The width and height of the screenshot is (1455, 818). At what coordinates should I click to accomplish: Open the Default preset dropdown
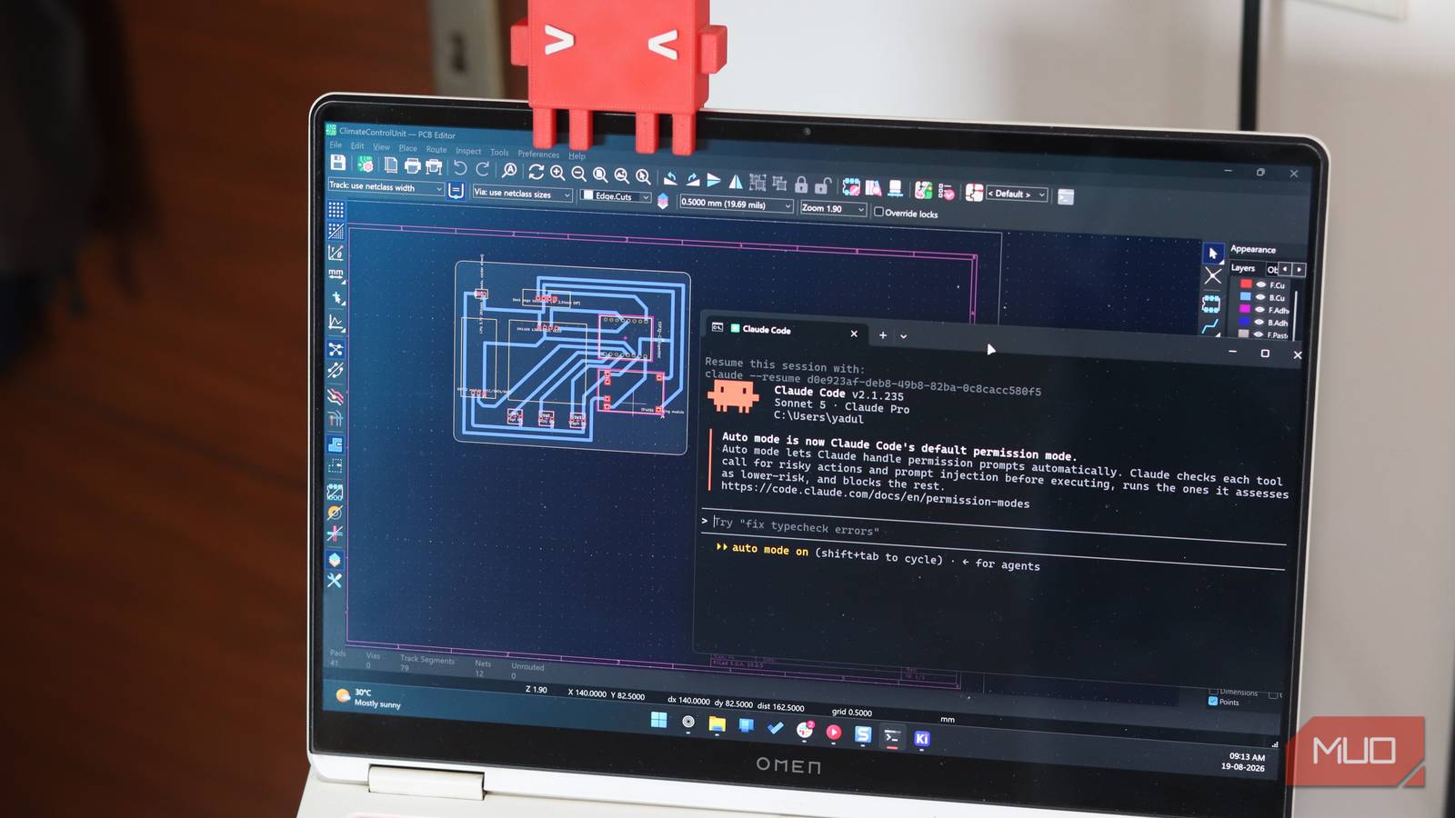1016,195
